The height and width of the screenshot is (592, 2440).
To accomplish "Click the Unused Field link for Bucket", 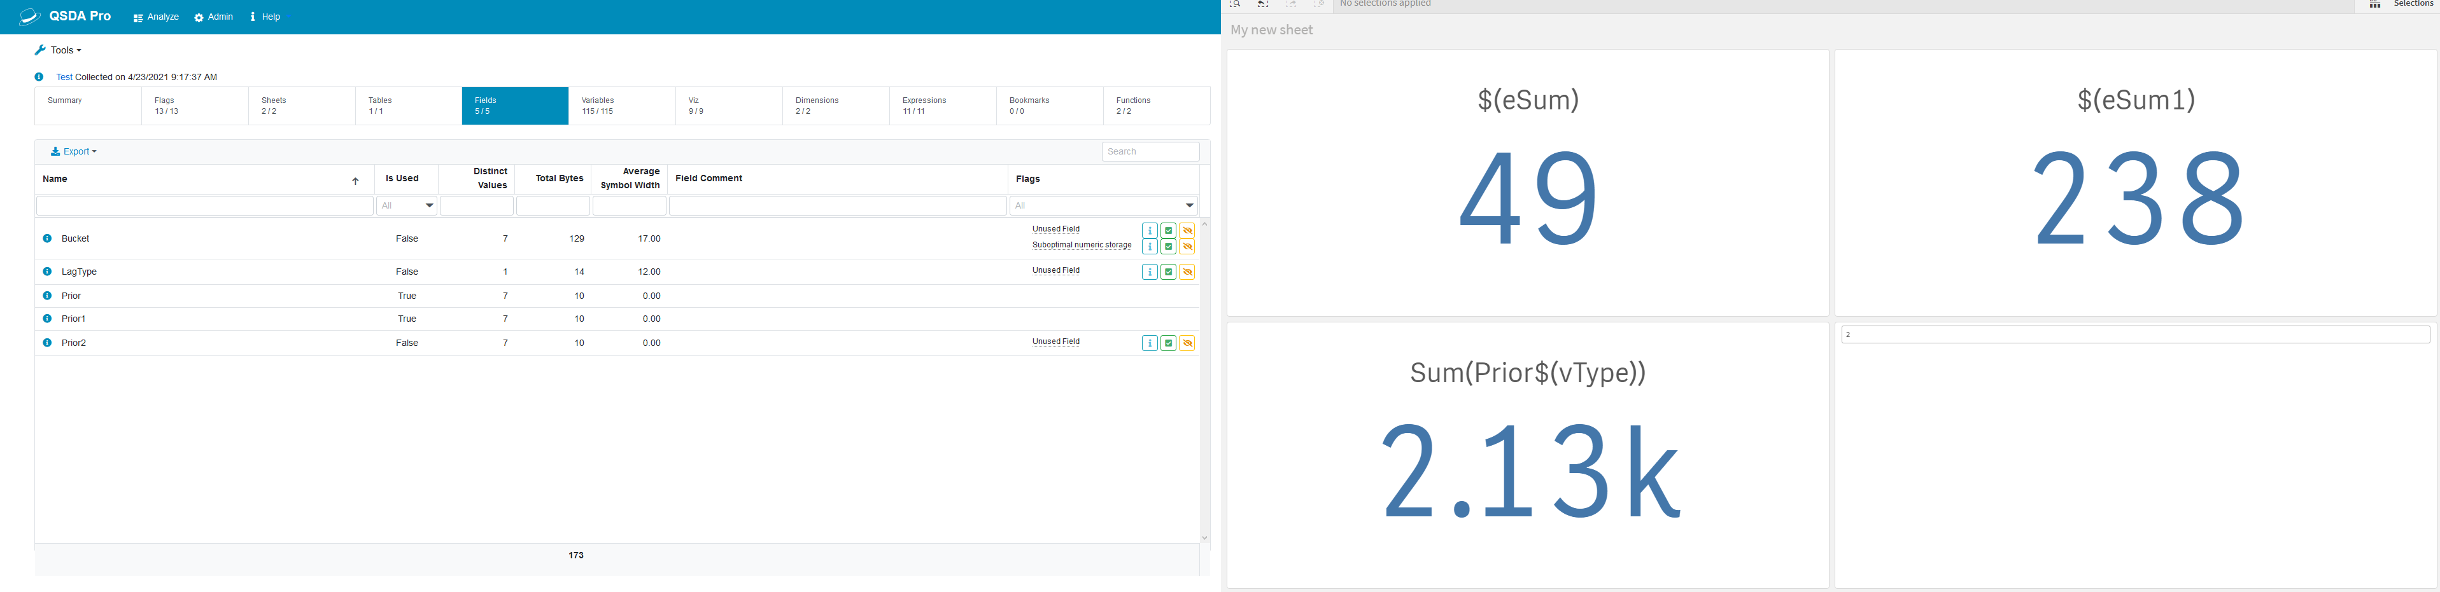I will 1055,229.
